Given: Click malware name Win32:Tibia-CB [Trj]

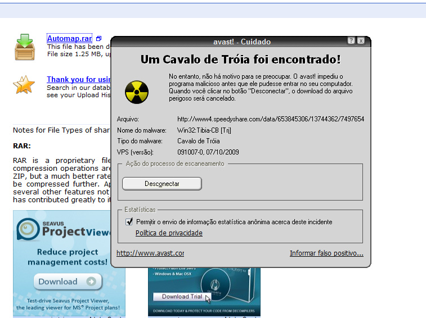Looking at the screenshot, I should tap(204, 130).
